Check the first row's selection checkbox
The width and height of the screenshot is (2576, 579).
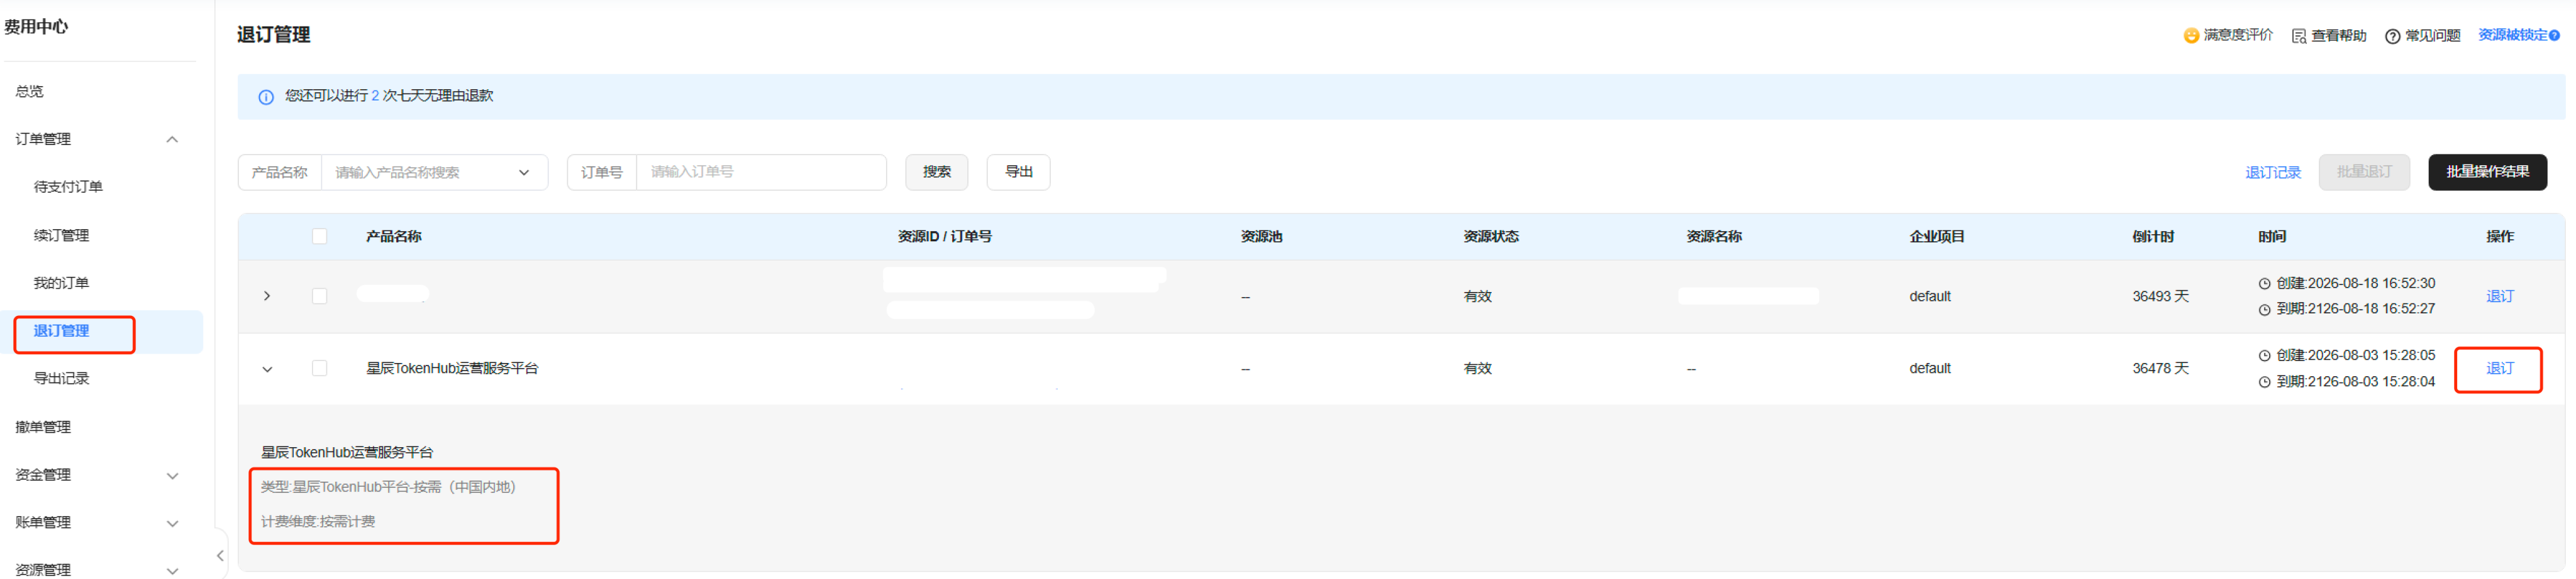coord(319,296)
